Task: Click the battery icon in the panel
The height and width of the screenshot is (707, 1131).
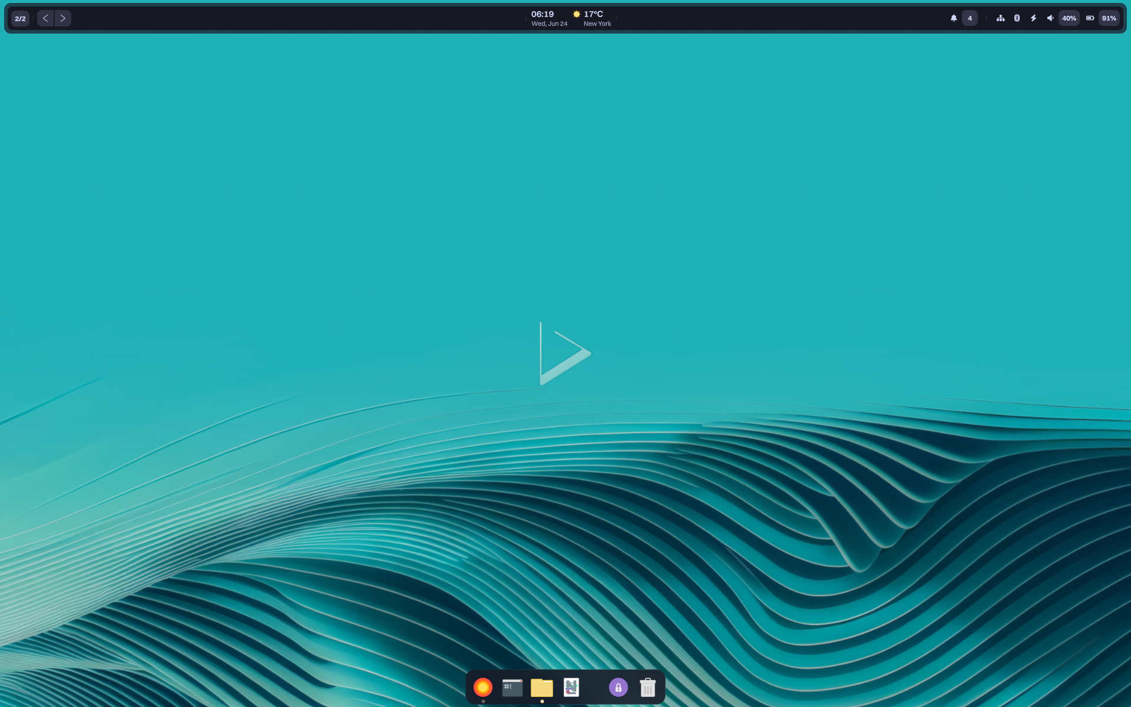Action: click(x=1090, y=18)
